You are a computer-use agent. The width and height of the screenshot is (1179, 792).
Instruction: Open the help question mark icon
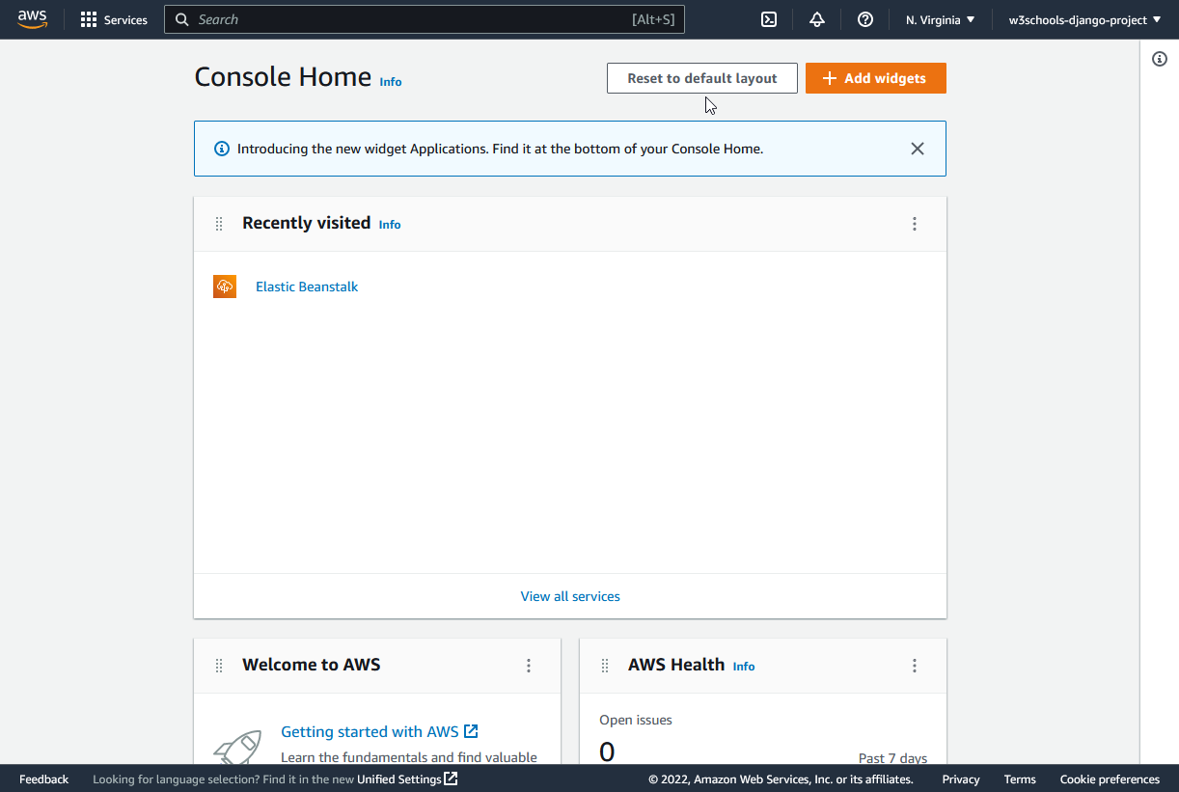(x=865, y=19)
